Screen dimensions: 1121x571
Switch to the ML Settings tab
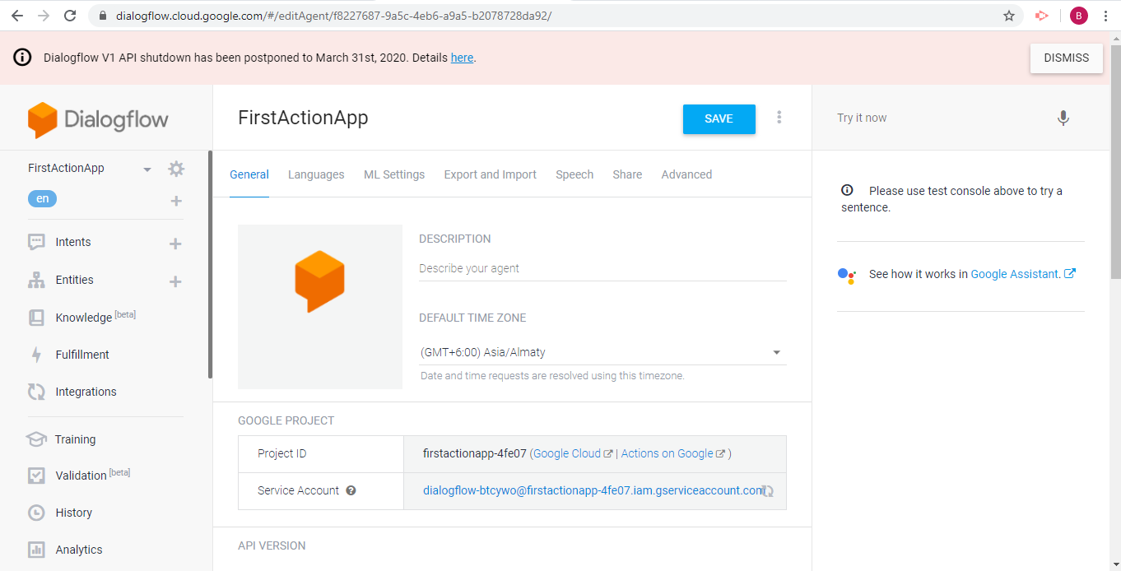click(x=394, y=174)
